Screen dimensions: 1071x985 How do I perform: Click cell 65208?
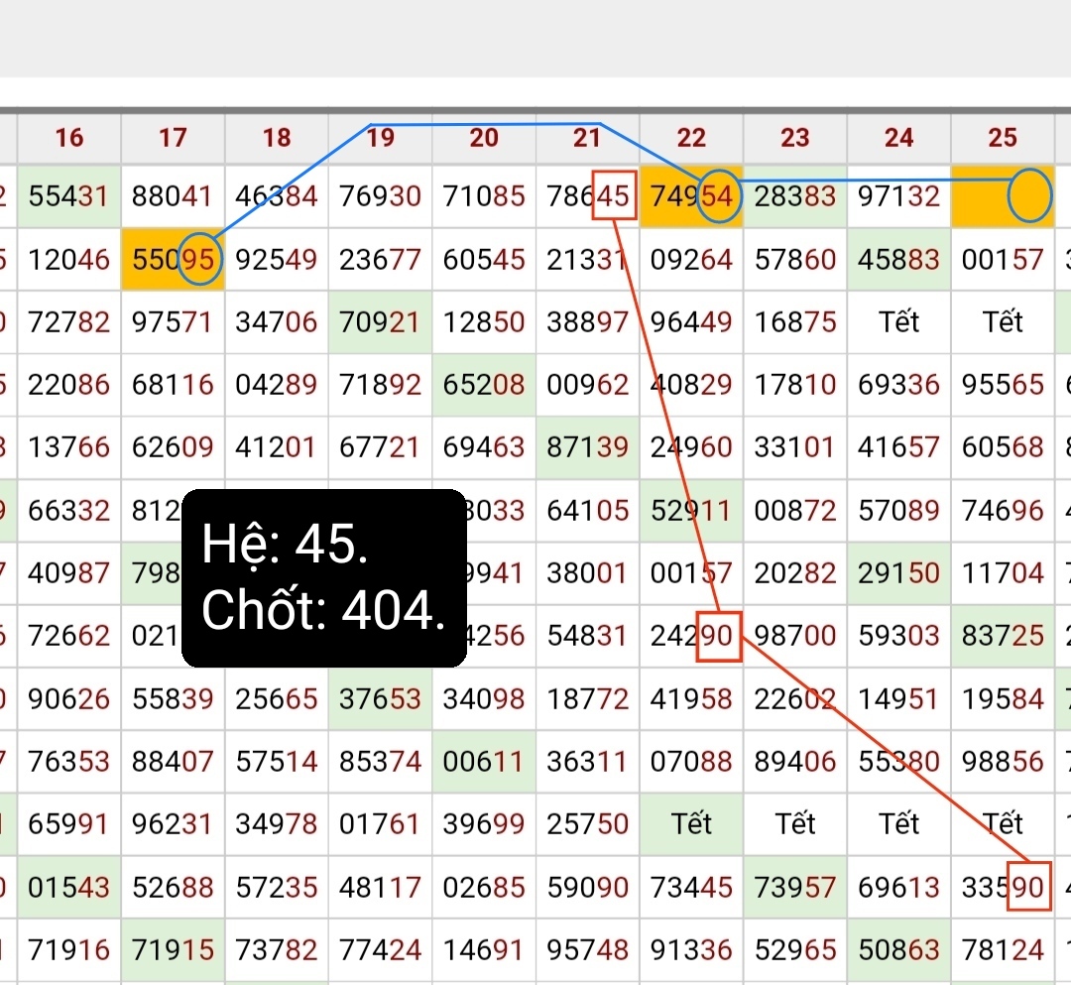(x=484, y=385)
